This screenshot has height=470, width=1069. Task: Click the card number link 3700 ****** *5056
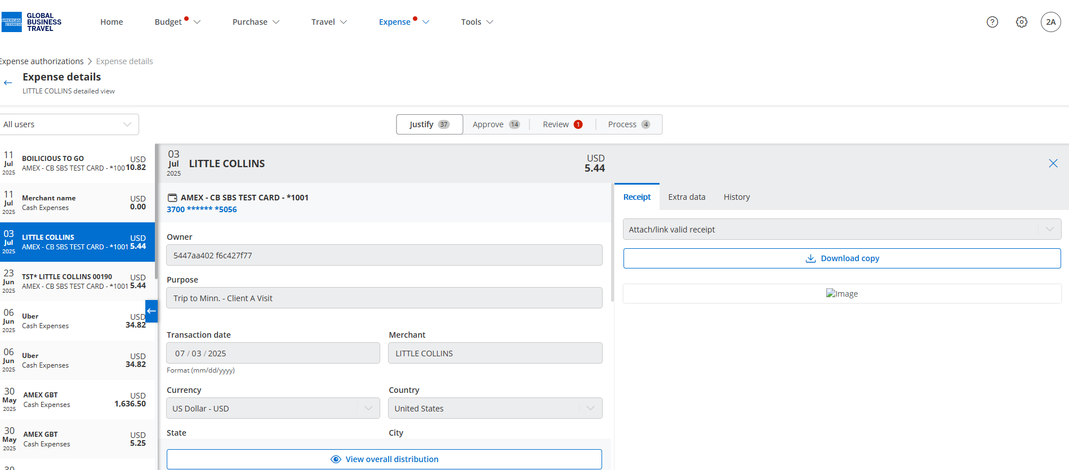pyautogui.click(x=202, y=209)
